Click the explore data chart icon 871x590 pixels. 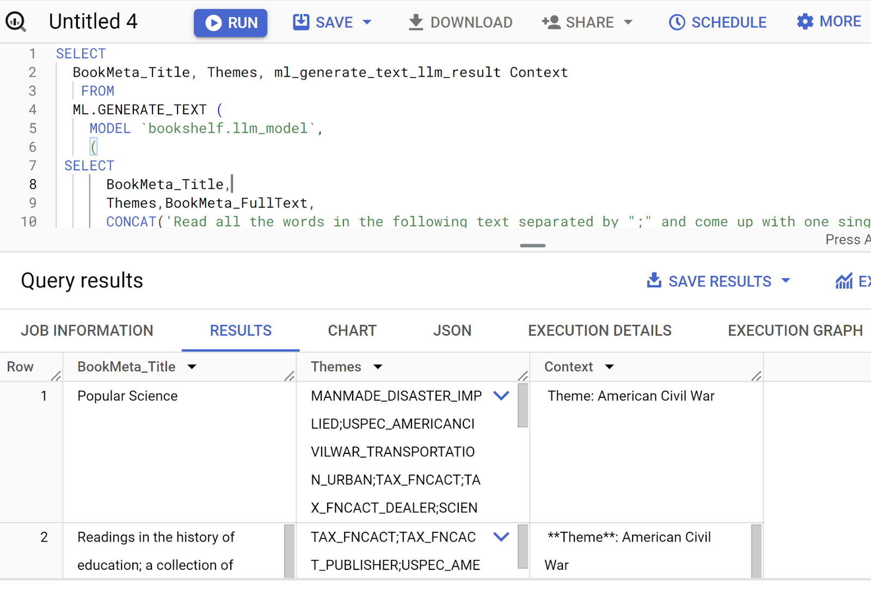844,281
